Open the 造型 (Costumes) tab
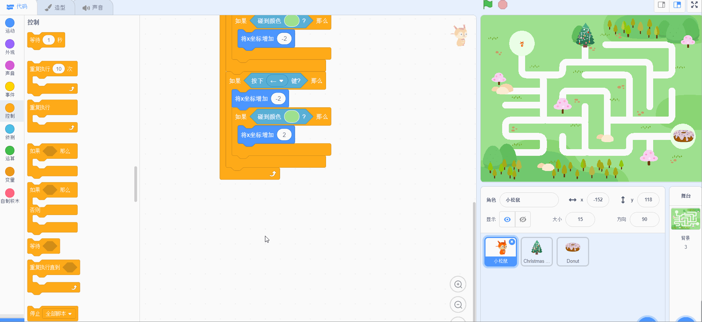702x322 pixels. tap(56, 7)
